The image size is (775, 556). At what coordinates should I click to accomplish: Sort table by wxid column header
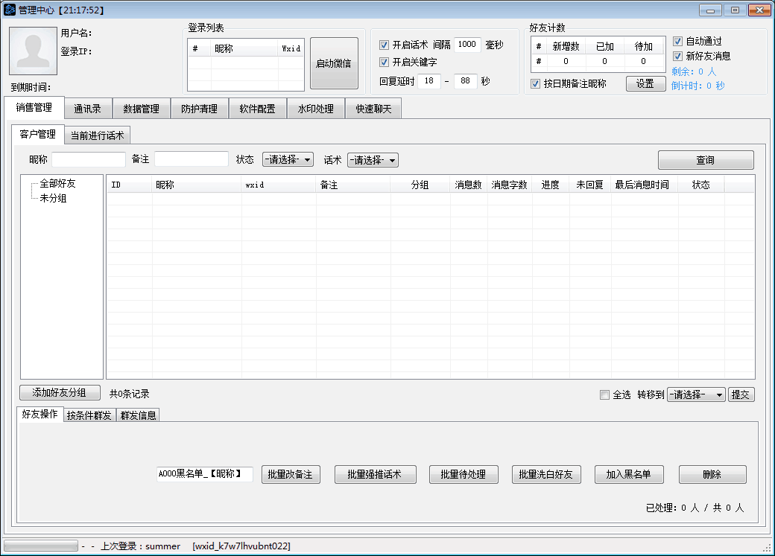click(x=278, y=185)
